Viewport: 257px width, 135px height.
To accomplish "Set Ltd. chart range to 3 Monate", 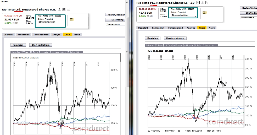I will tap(44, 52).
